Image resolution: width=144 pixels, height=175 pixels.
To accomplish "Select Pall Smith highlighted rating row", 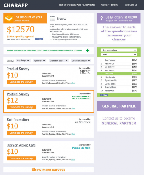I will coord(119,74).
